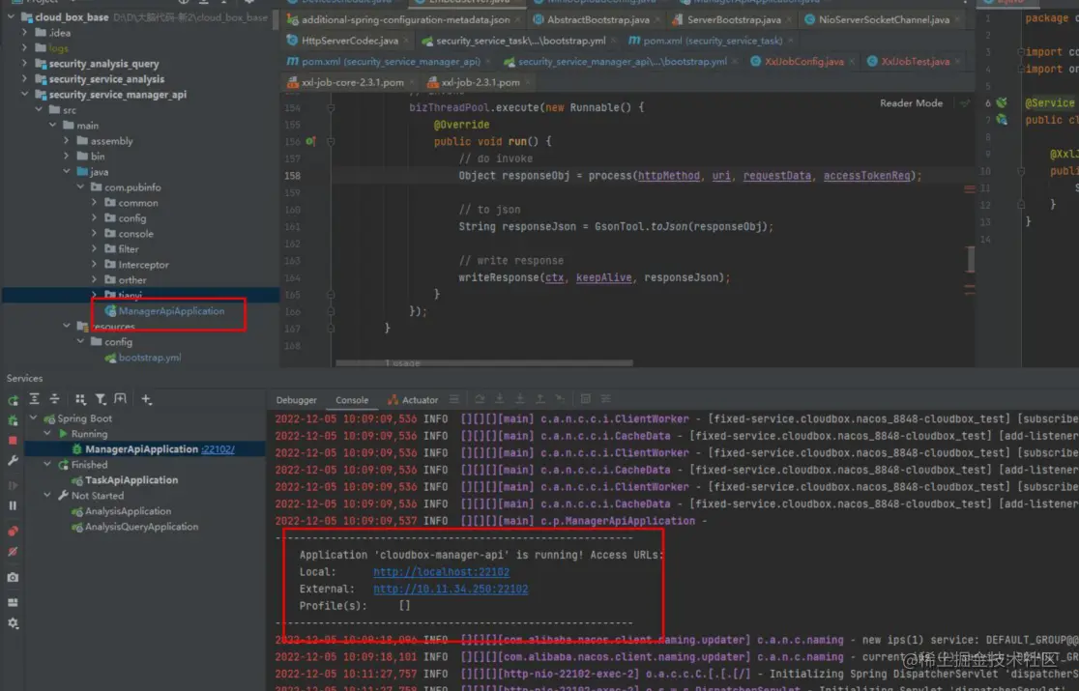Screen dimensions: 1079x691
Task: Expand the logs folder
Action: click(25, 48)
